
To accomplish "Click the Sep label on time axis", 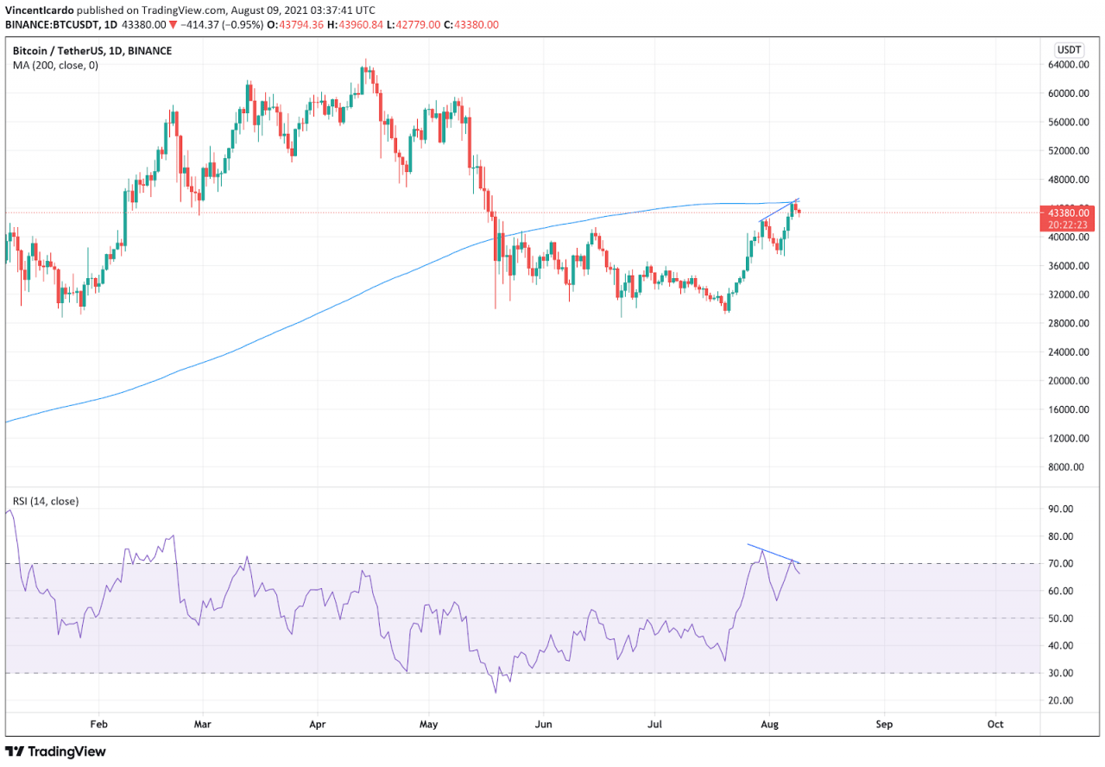I will 884,725.
